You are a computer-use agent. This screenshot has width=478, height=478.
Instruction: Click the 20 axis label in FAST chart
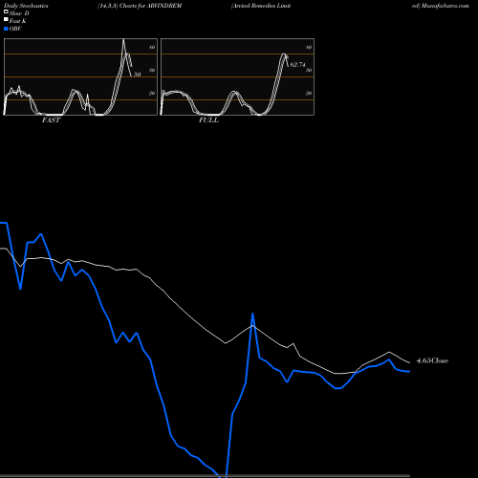(152, 93)
